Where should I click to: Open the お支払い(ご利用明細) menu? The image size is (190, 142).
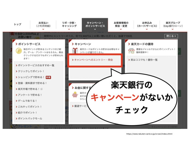[43, 25]
